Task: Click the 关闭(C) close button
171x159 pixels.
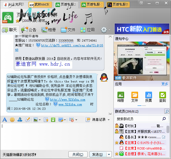Action: point(78,155)
